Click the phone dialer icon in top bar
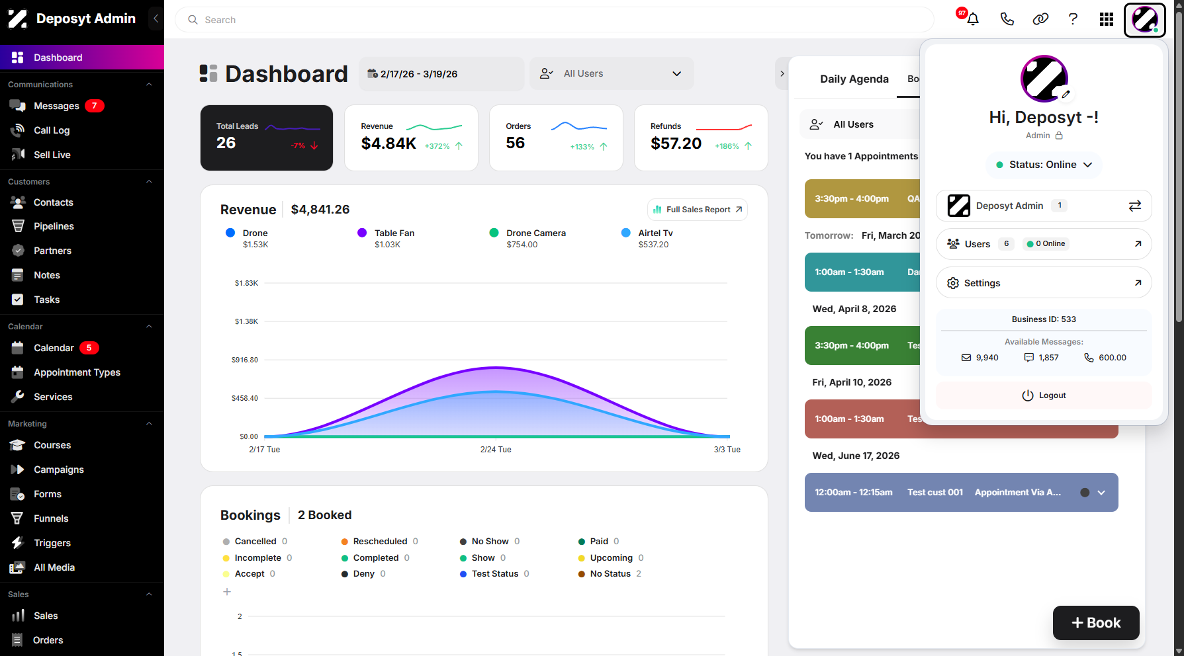The height and width of the screenshot is (656, 1184). pyautogui.click(x=1007, y=19)
